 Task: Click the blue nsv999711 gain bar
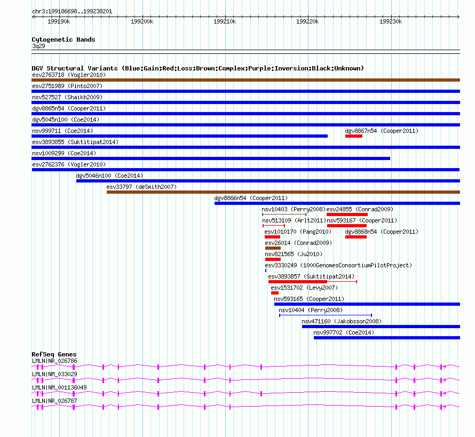pyautogui.click(x=180, y=136)
